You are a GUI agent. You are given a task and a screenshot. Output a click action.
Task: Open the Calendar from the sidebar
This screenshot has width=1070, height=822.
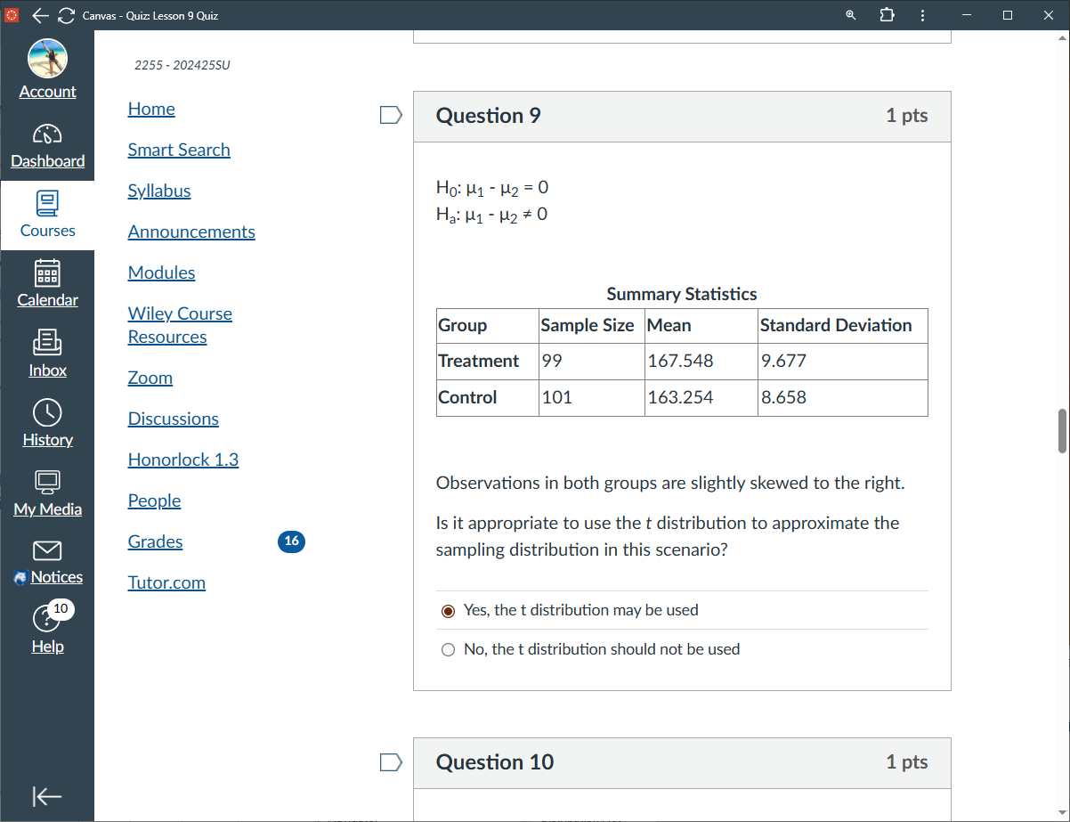pos(47,285)
